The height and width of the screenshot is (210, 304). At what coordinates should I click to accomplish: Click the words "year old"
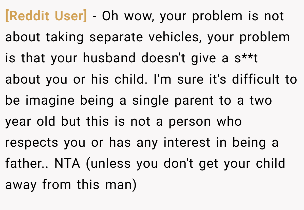click(30, 121)
